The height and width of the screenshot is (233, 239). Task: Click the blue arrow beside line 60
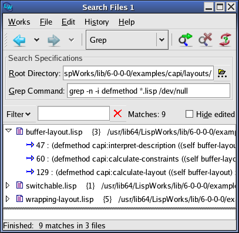click(30, 158)
